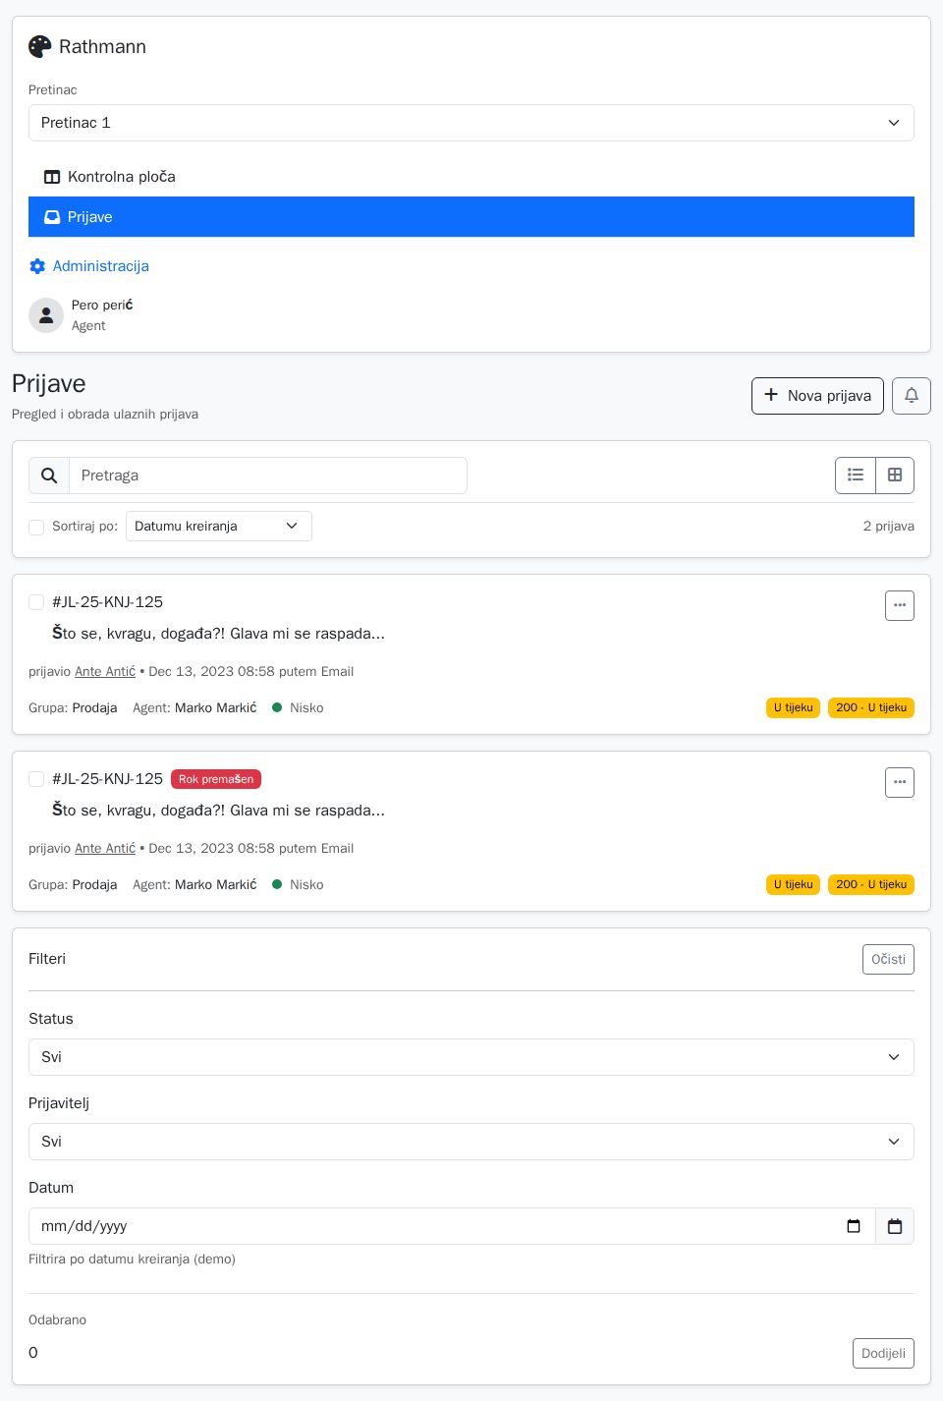Click inside the date input field
Viewport: 943px width, 1401px height.
tap(393, 1226)
